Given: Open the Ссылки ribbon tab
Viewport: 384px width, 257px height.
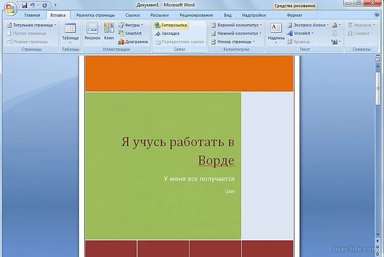Looking at the screenshot, I should click(x=132, y=15).
